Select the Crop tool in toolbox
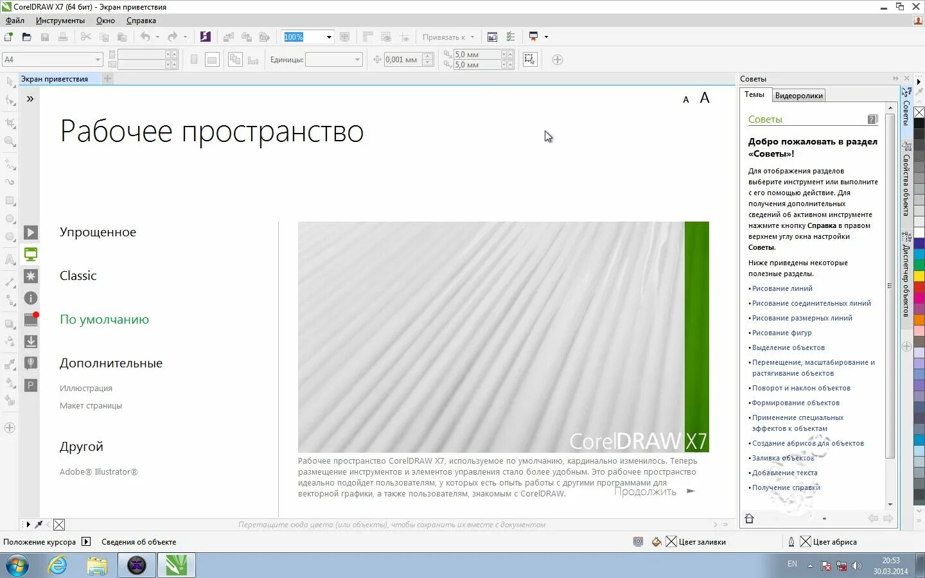This screenshot has width=925, height=578. (x=10, y=123)
